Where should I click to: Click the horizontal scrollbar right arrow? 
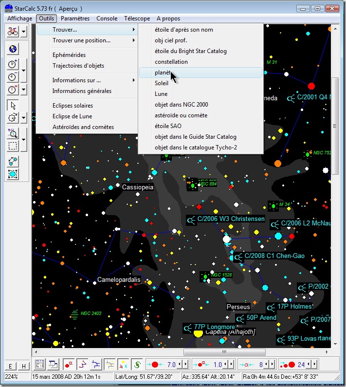coord(327,352)
